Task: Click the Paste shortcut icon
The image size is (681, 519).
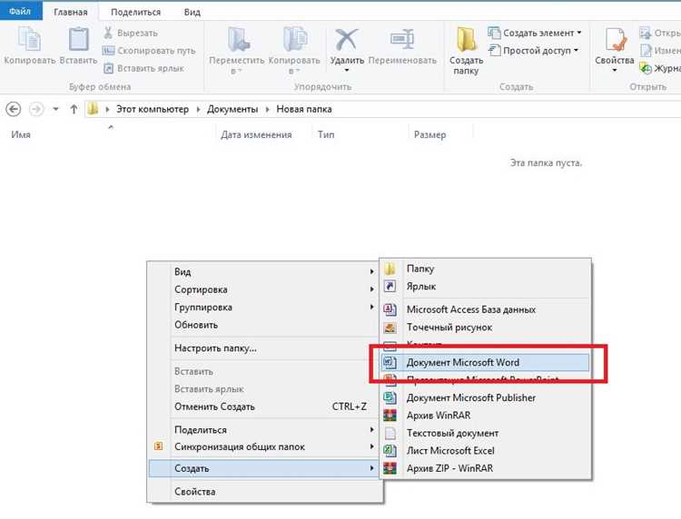Action: pos(108,68)
